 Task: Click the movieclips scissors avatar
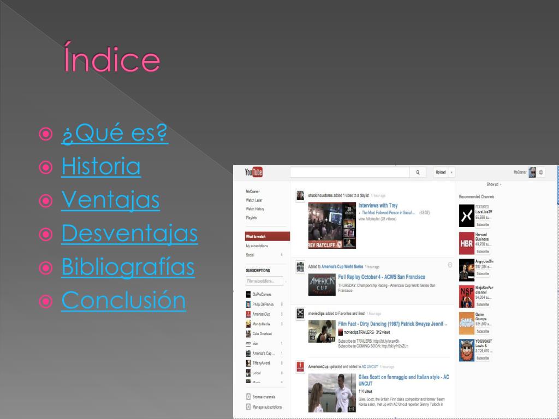click(301, 314)
